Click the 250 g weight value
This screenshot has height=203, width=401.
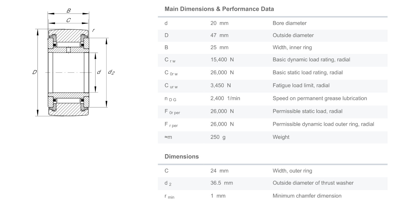(x=218, y=137)
